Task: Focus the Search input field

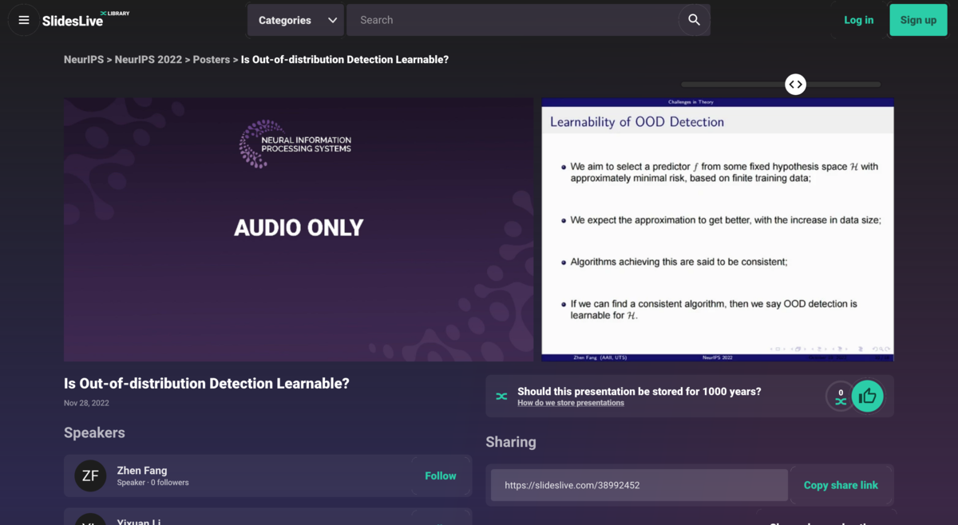Action: pos(513,20)
